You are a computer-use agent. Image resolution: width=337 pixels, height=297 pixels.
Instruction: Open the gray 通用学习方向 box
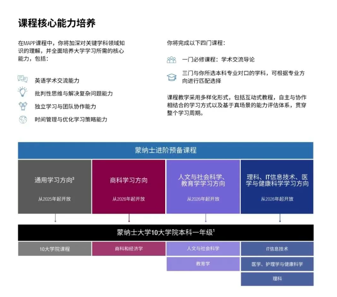[x=55, y=187]
